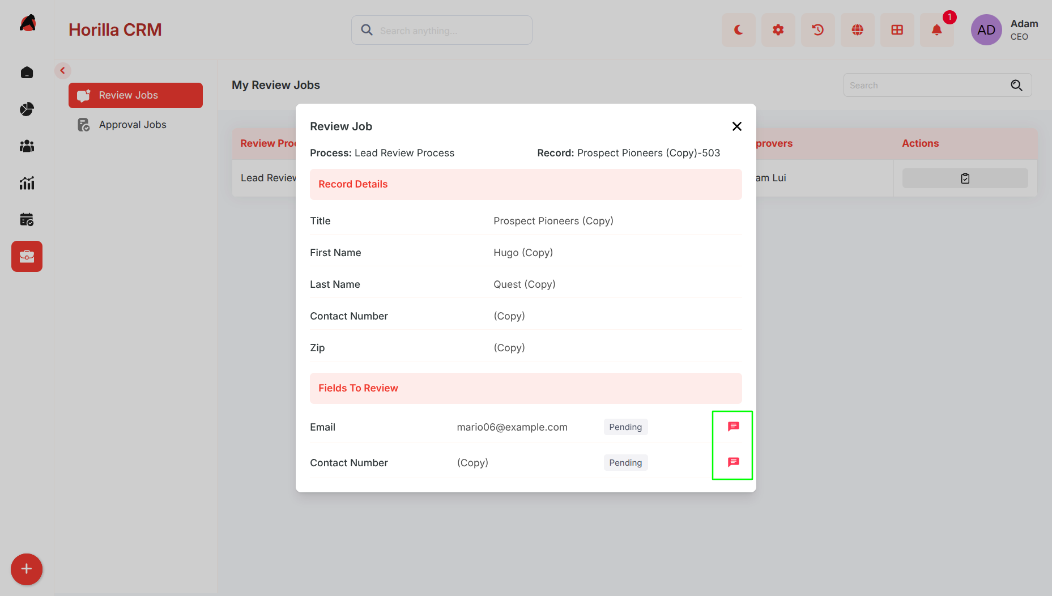The height and width of the screenshot is (596, 1052).
Task: Click the Horilla logo icon
Action: [x=27, y=24]
